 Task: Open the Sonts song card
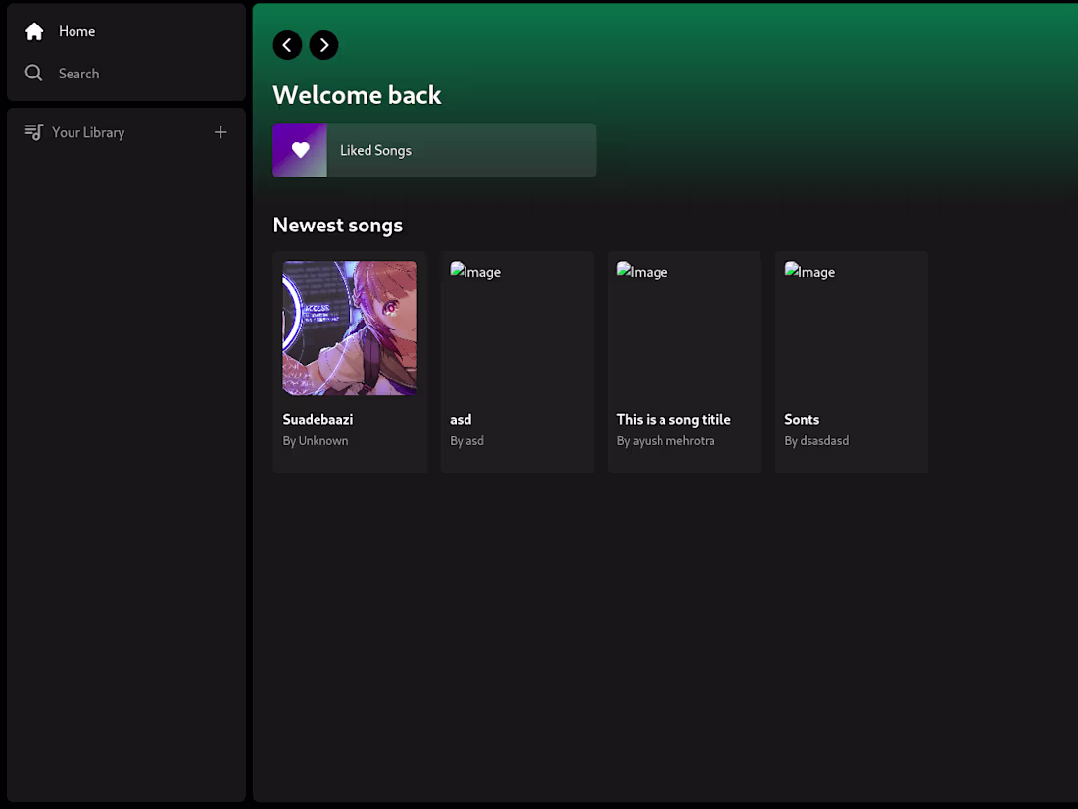pos(851,361)
